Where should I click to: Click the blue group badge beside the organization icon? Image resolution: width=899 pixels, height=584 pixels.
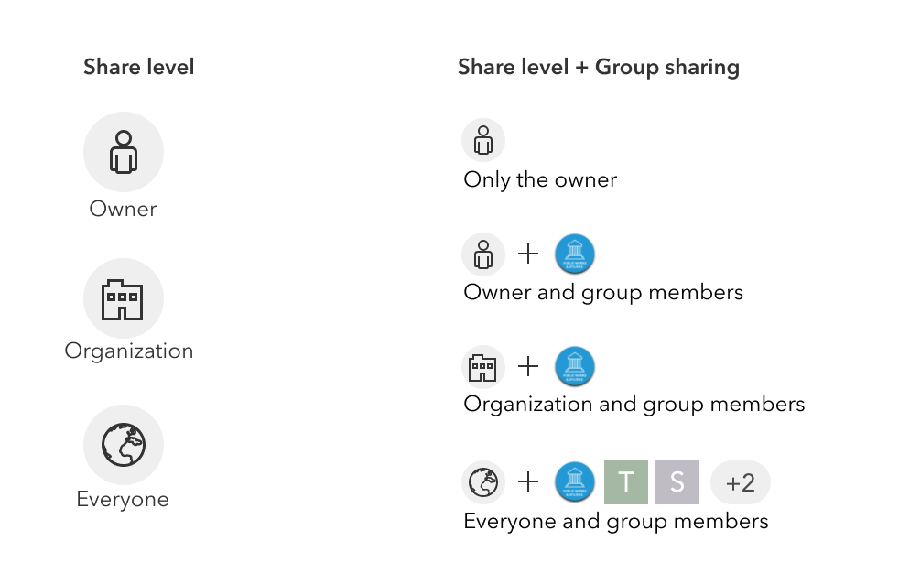point(576,367)
